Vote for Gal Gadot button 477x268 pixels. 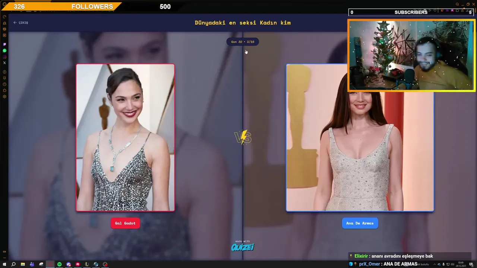(x=125, y=223)
